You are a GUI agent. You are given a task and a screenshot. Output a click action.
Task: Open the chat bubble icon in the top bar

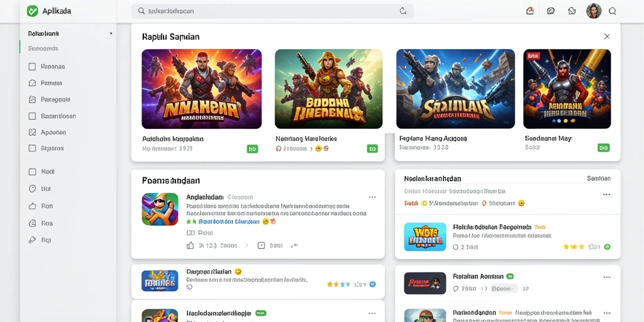point(551,11)
